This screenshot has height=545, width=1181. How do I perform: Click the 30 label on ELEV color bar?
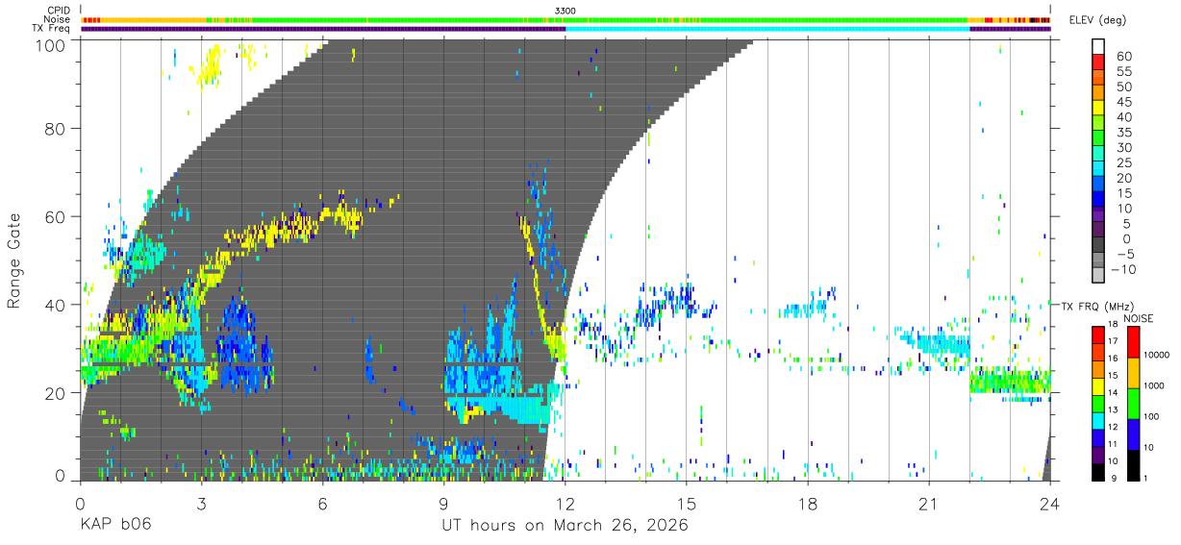tap(1124, 147)
